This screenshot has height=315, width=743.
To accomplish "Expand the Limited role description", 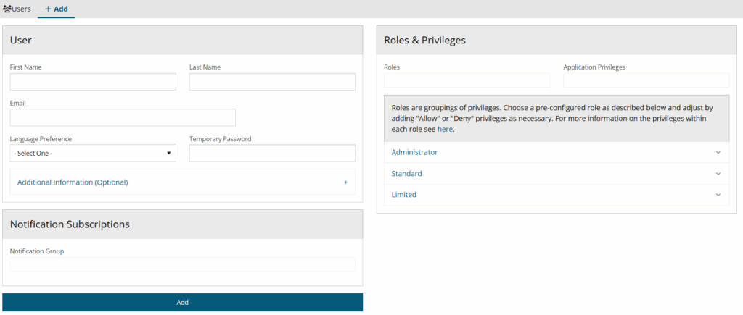I will tap(403, 195).
